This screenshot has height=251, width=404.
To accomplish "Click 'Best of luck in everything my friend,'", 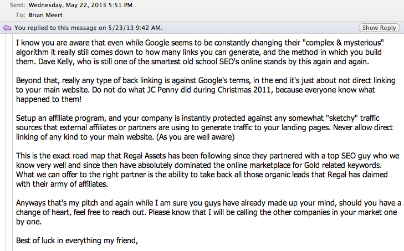I will click(x=77, y=240).
